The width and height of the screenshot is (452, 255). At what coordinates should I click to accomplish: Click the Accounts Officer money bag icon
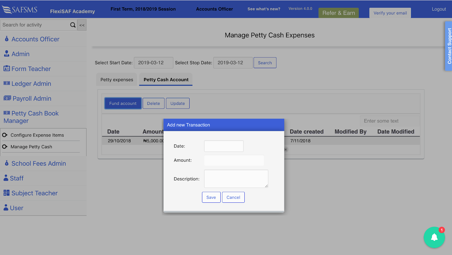[x=7, y=39]
